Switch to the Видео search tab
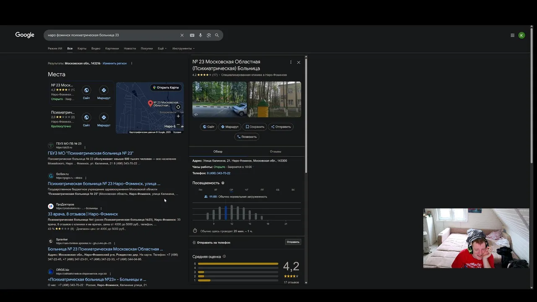This screenshot has width=537, height=302. (96, 49)
